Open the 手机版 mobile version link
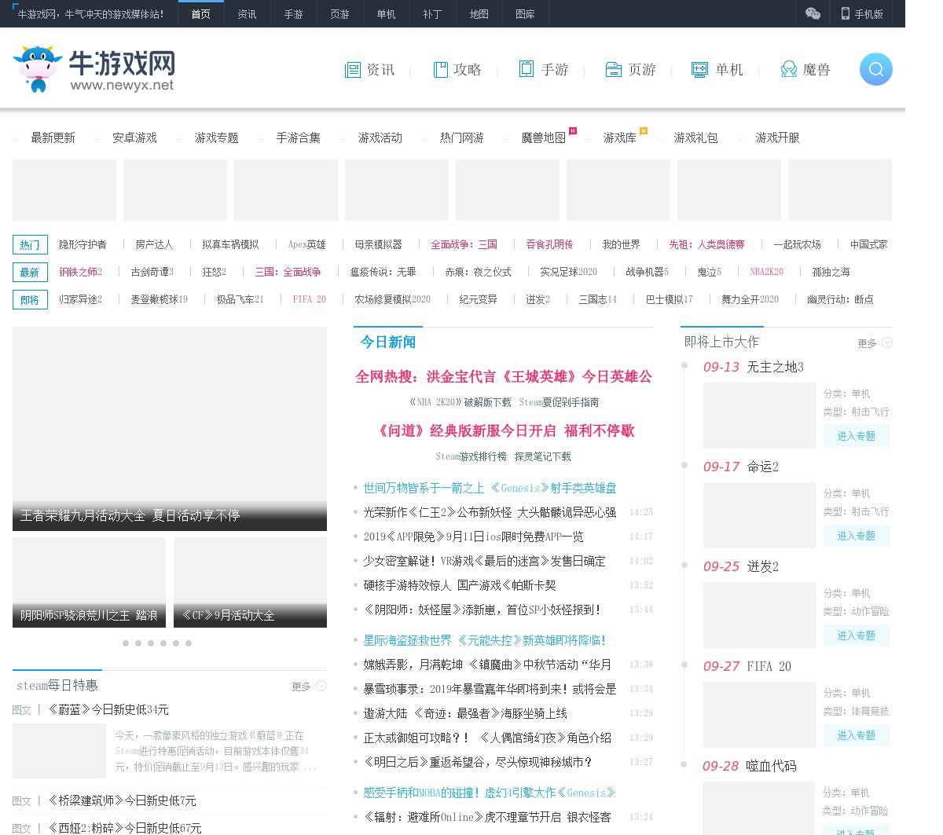The image size is (943, 835). 861,13
